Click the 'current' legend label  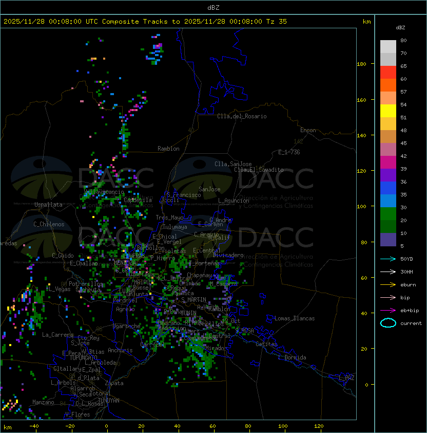[x=411, y=323]
